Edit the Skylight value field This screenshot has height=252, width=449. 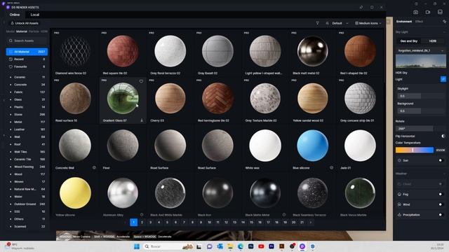pos(420,96)
